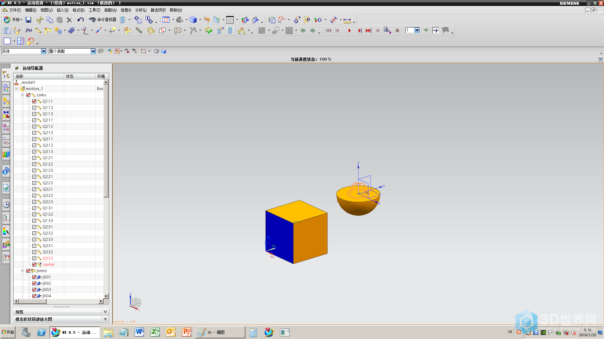Click the Windows 开始 Start button

(x=8, y=332)
